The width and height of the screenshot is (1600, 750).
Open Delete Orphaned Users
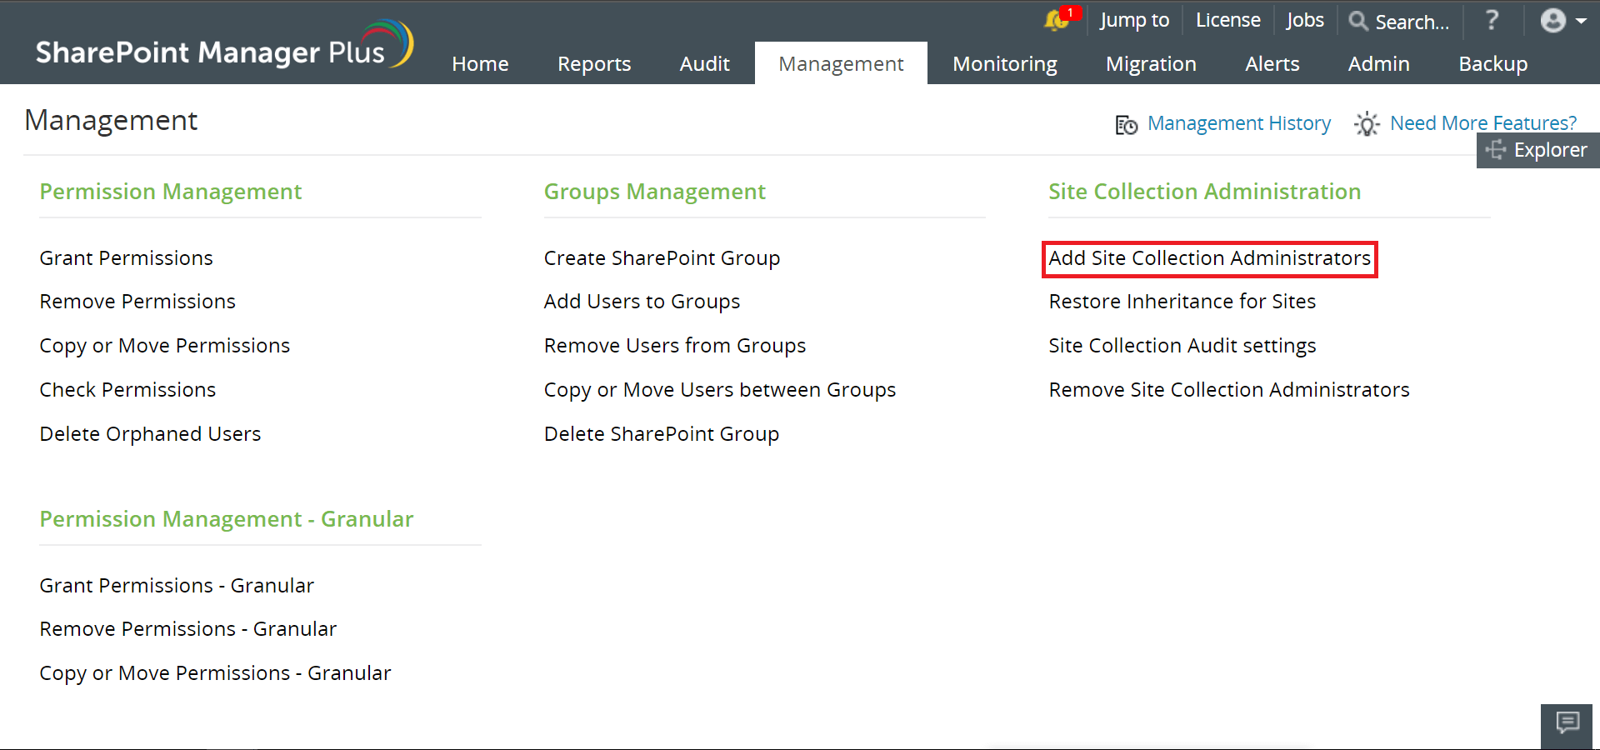pyautogui.click(x=150, y=433)
